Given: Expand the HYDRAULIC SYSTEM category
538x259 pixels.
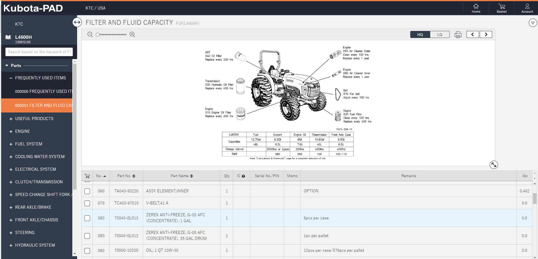Looking at the screenshot, I should click(x=11, y=246).
